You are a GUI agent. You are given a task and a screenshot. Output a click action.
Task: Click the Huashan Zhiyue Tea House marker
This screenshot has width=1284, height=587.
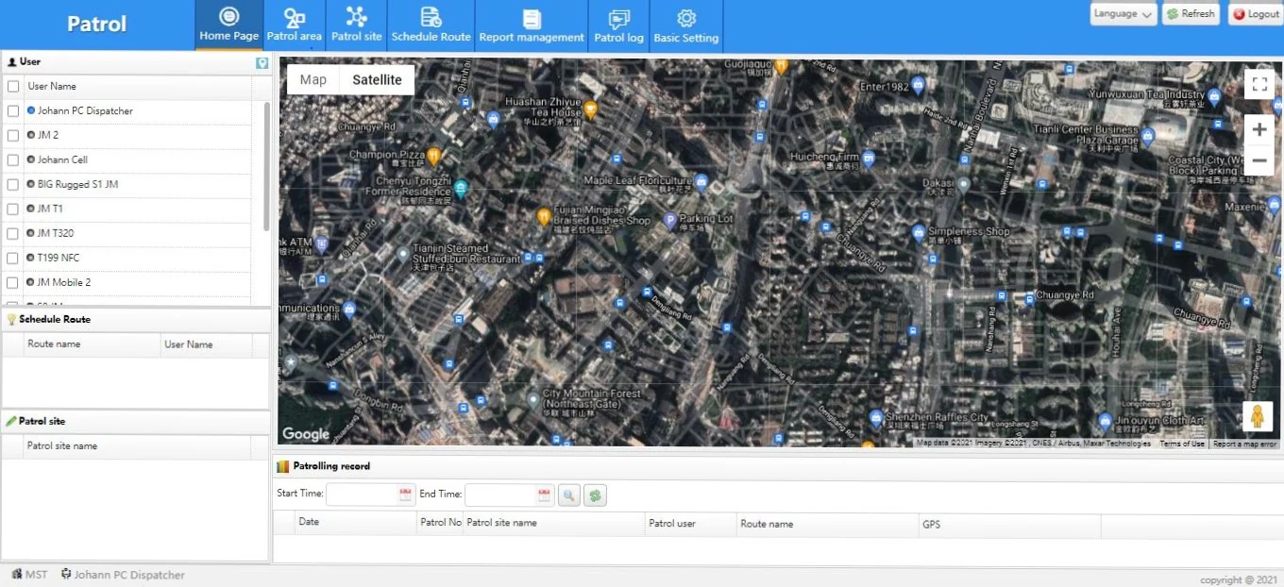[591, 109]
